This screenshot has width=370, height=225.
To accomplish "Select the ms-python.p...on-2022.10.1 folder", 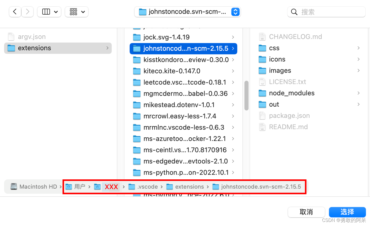I will (x=183, y=172).
